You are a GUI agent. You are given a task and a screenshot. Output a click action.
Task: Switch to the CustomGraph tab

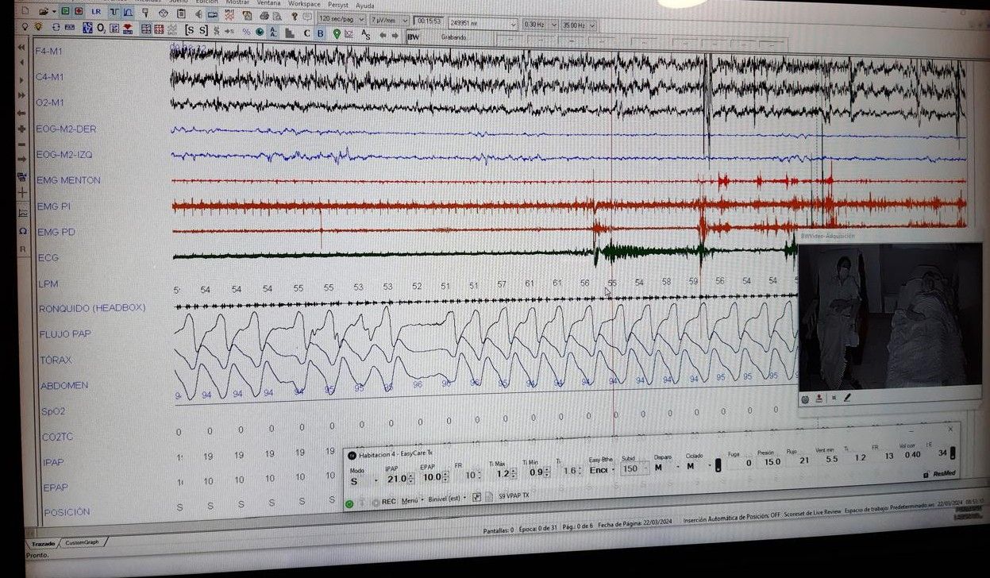click(x=83, y=543)
